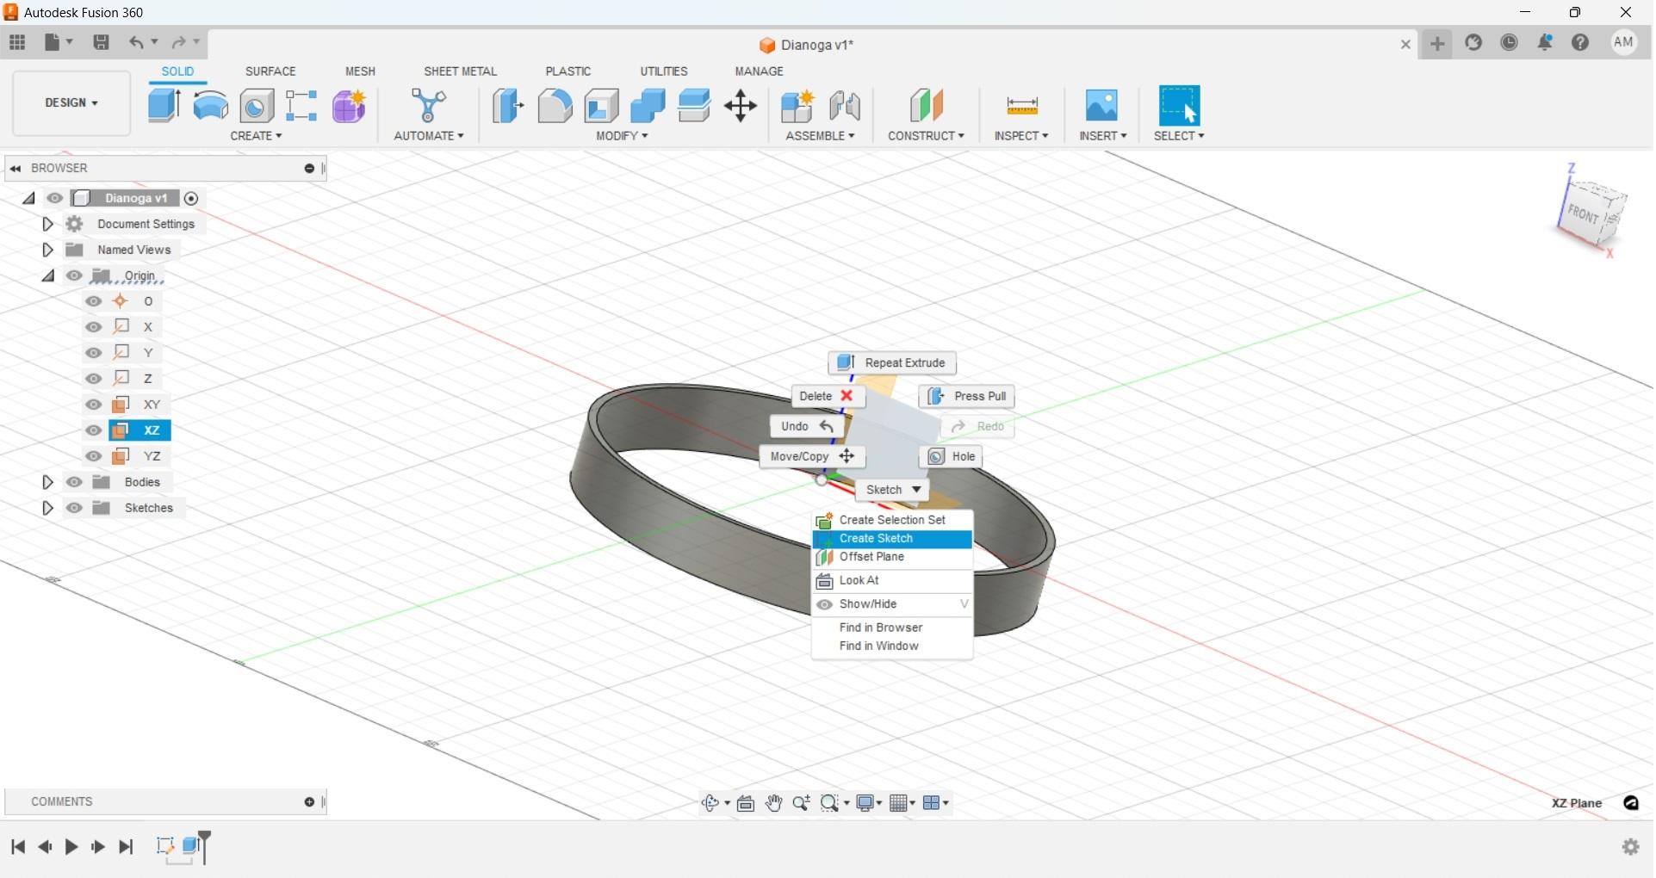Click Delete in the marking menu

[828, 396]
